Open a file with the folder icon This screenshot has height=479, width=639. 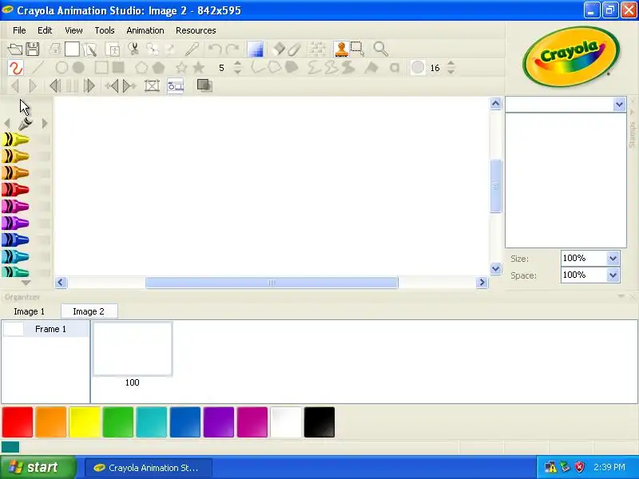click(x=15, y=49)
